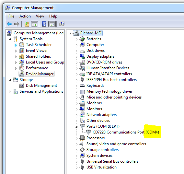Viewport: 184px width, 174px height.
Task: Click the Scan for hardware changes icon
Action: 62,24
